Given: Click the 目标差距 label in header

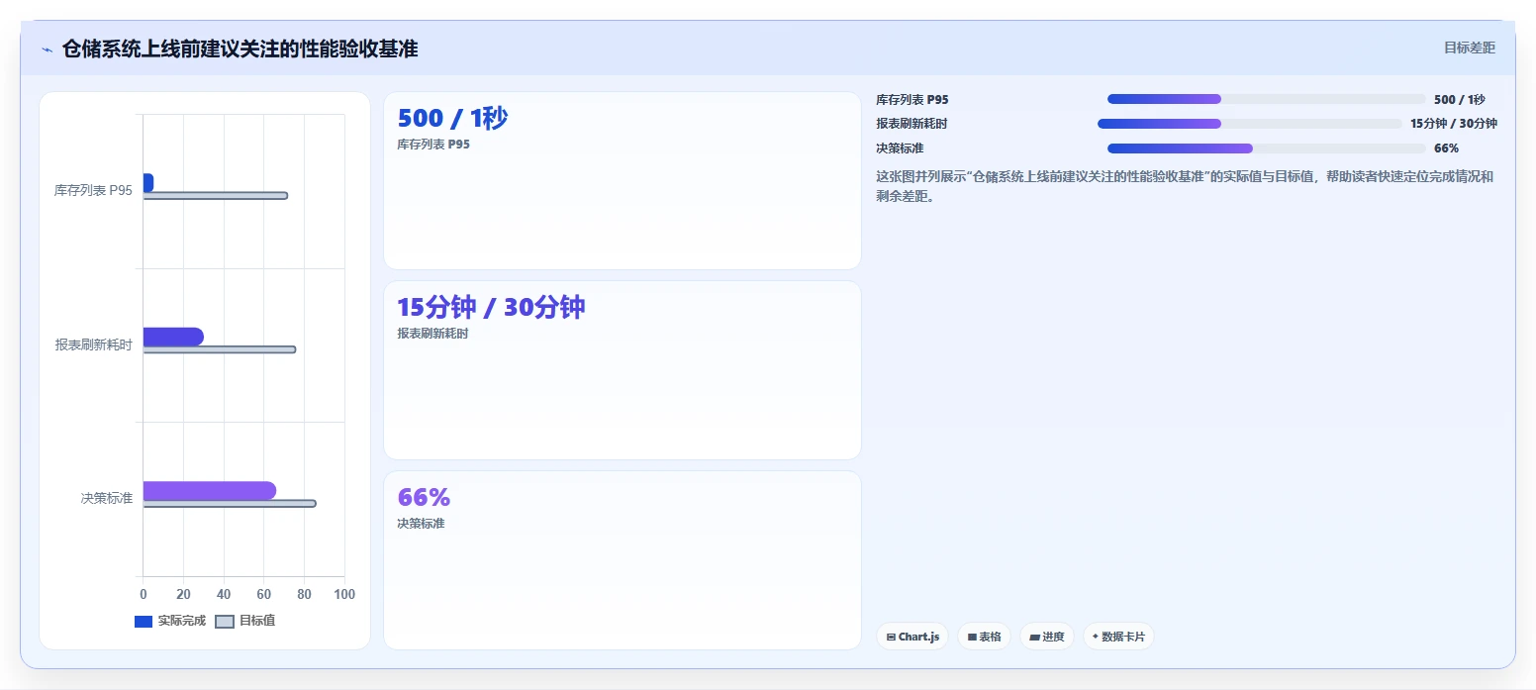Looking at the screenshot, I should [1469, 48].
